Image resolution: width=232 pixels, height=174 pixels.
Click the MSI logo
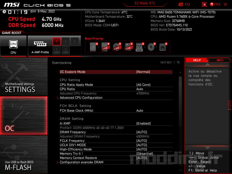click(12, 5)
